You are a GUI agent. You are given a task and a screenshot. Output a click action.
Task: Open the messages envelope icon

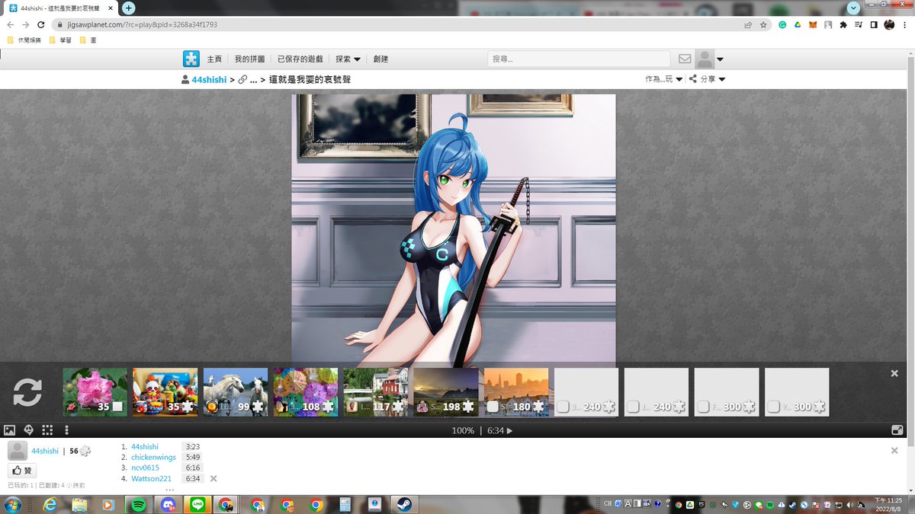pyautogui.click(x=685, y=59)
